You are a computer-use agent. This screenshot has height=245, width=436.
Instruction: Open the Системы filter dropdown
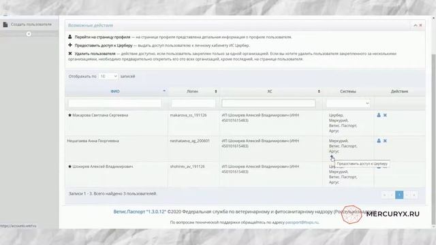(348, 103)
